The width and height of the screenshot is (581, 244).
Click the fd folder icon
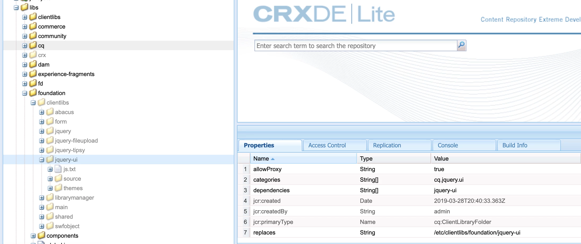pos(33,83)
